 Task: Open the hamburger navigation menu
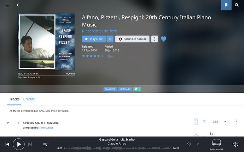coord(7,5)
